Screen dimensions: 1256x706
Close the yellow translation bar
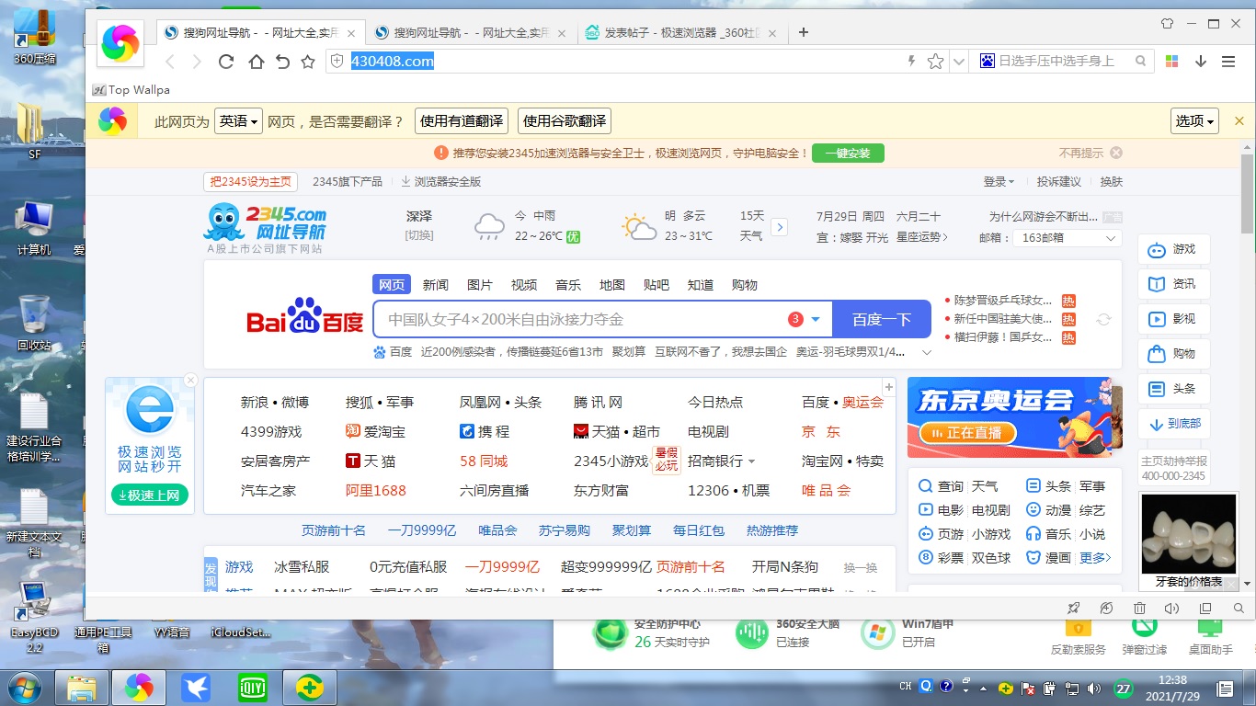click(1239, 120)
